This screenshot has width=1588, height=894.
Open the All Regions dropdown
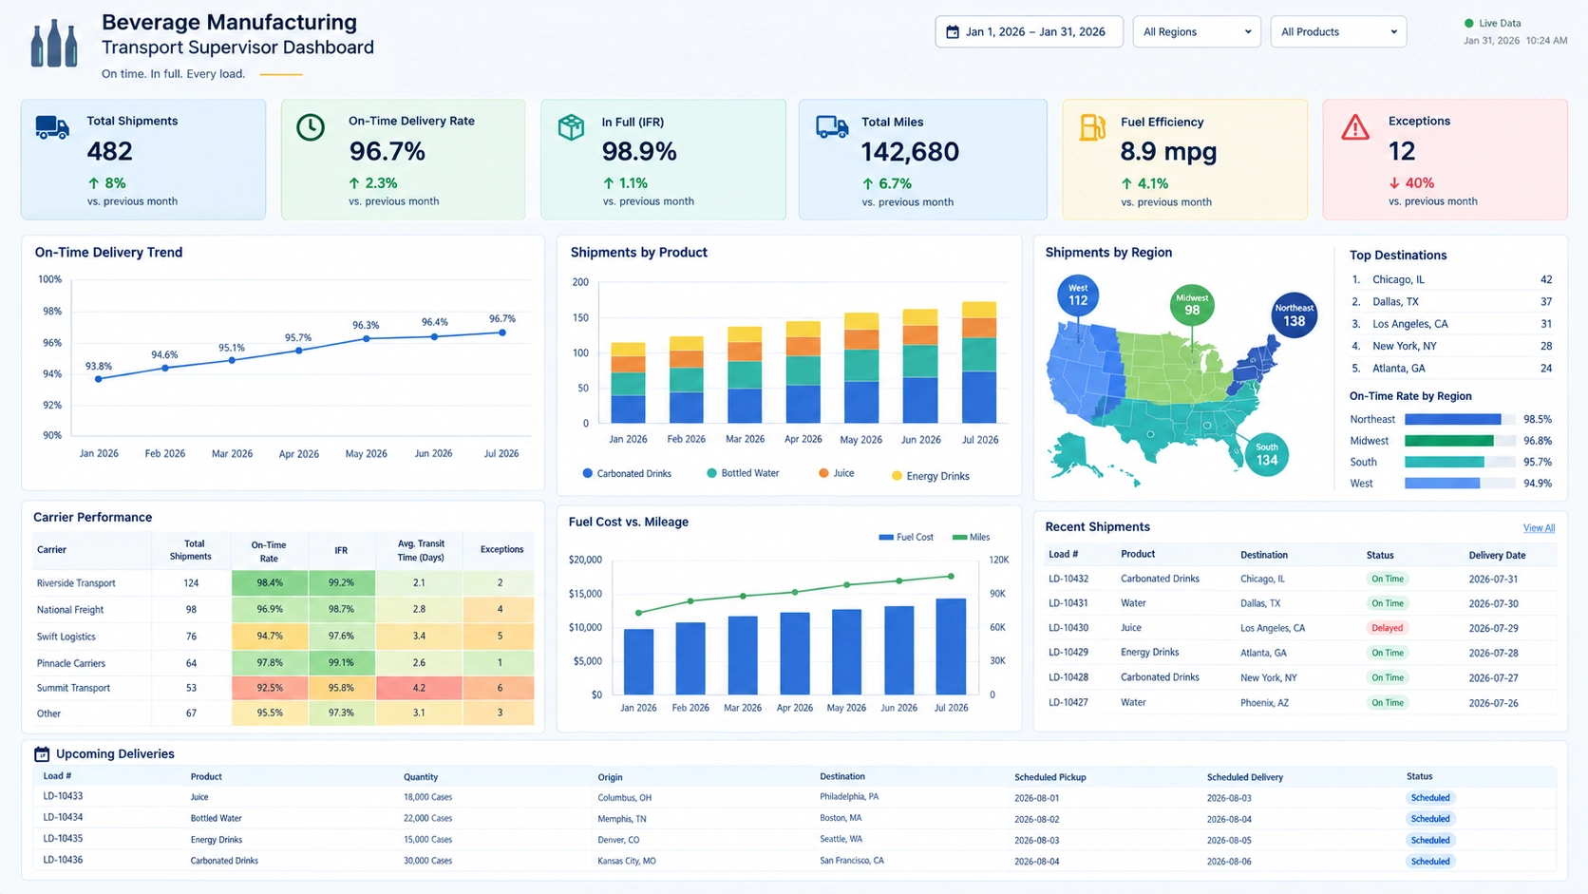[x=1197, y=32]
